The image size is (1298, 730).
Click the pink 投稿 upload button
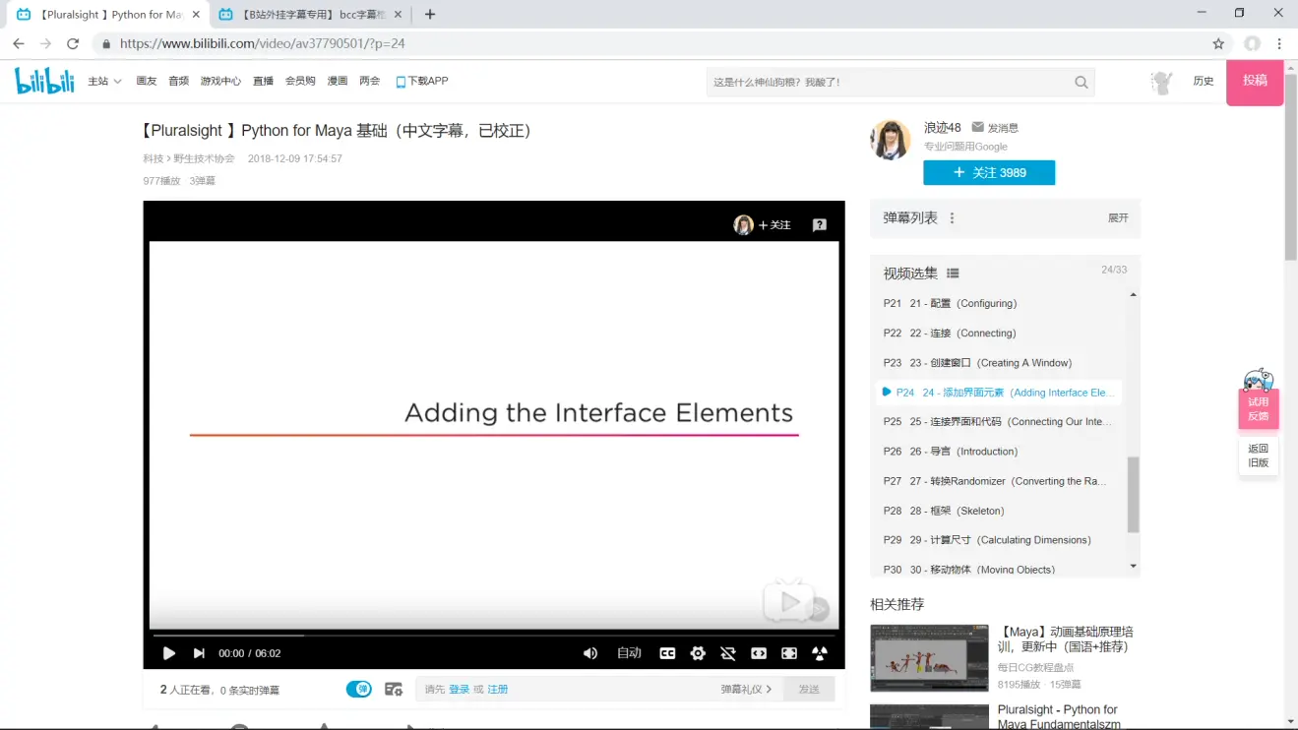pyautogui.click(x=1255, y=81)
